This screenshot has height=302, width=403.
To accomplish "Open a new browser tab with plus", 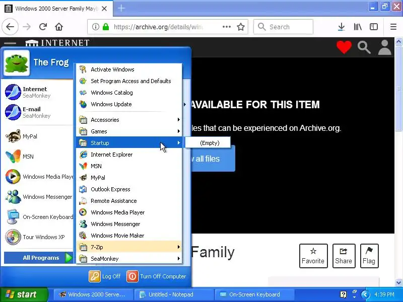I will pyautogui.click(x=121, y=8).
